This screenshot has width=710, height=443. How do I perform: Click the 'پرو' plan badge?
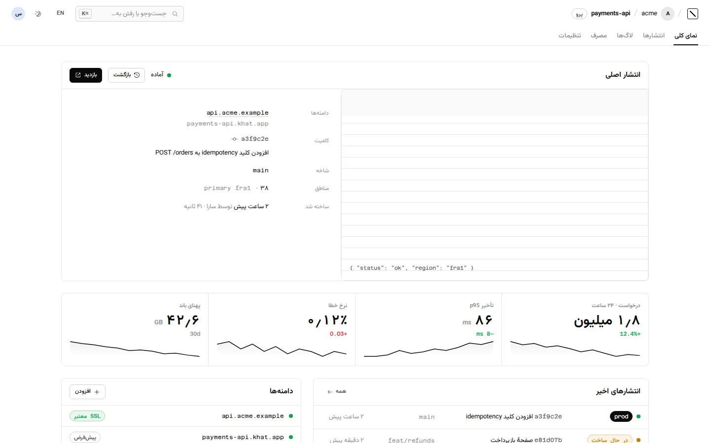(x=579, y=14)
